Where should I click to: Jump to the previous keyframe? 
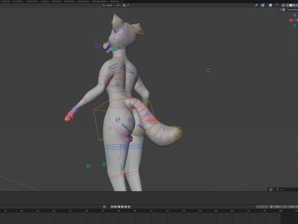(115, 207)
